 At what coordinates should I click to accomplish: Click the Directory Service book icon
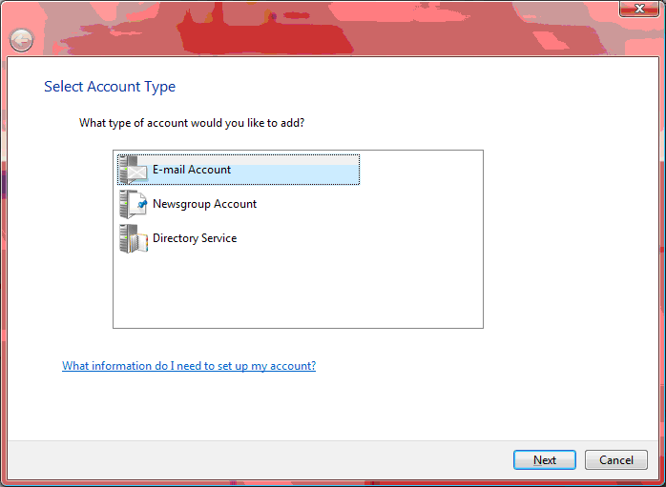[134, 238]
